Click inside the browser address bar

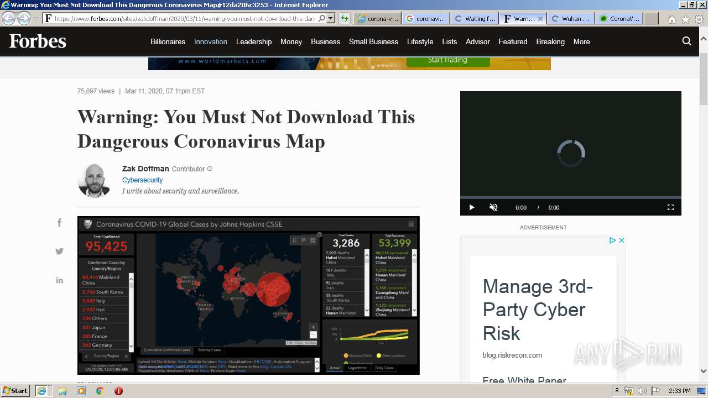click(185, 18)
